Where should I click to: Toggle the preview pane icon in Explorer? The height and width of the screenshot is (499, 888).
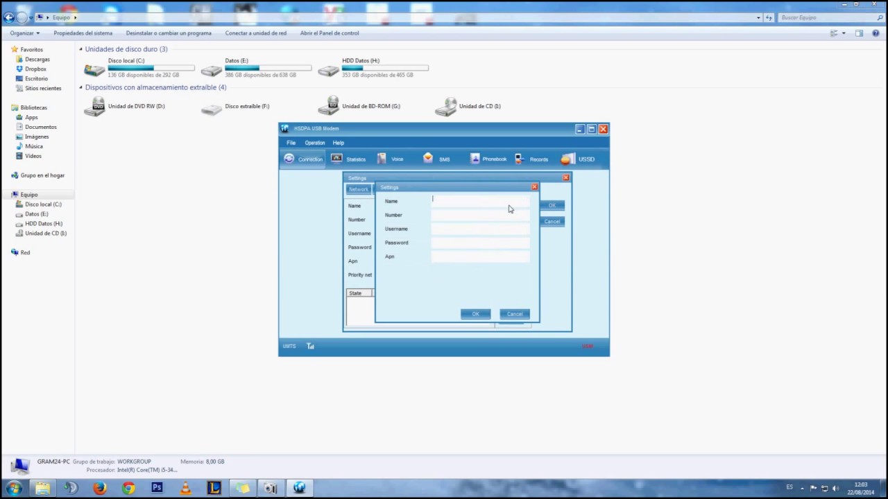pyautogui.click(x=859, y=33)
